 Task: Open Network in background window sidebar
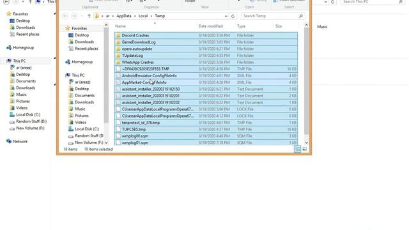(x=17, y=141)
